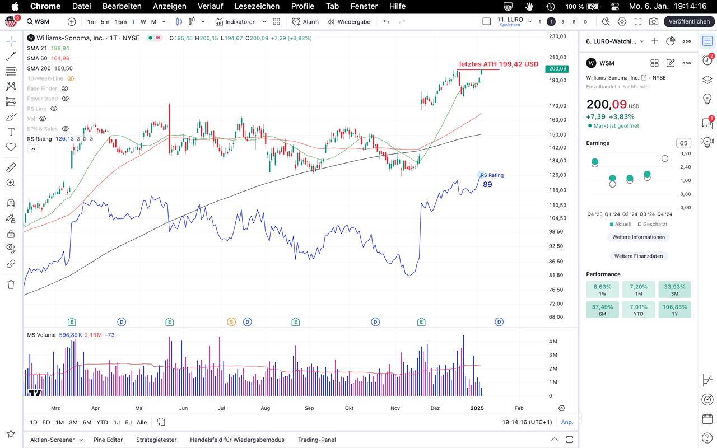Viewport: 717px width, 448px height.
Task: Toggle visibility of the RS Line indicator
Action: (54, 109)
